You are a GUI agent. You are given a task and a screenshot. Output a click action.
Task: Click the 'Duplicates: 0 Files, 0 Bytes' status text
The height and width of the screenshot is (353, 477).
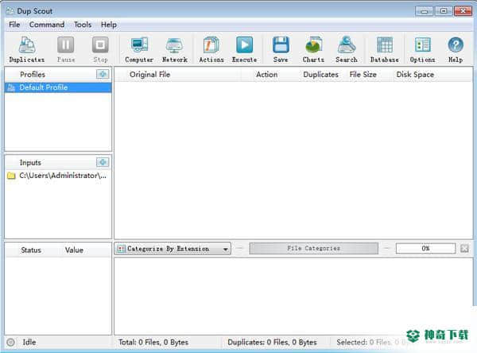point(272,343)
